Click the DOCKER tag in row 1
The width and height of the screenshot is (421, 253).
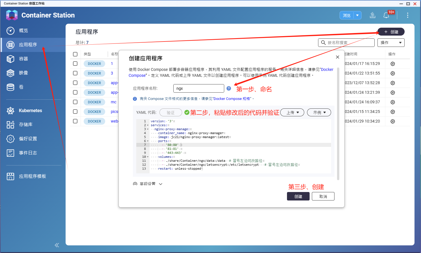pos(94,64)
